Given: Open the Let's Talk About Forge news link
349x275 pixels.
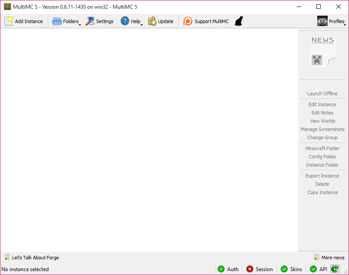Looking at the screenshot, I should 32,258.
